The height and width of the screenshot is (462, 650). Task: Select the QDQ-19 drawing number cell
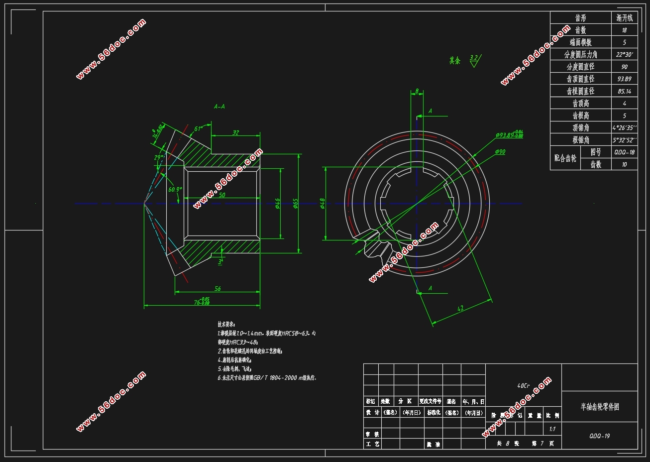coord(599,436)
